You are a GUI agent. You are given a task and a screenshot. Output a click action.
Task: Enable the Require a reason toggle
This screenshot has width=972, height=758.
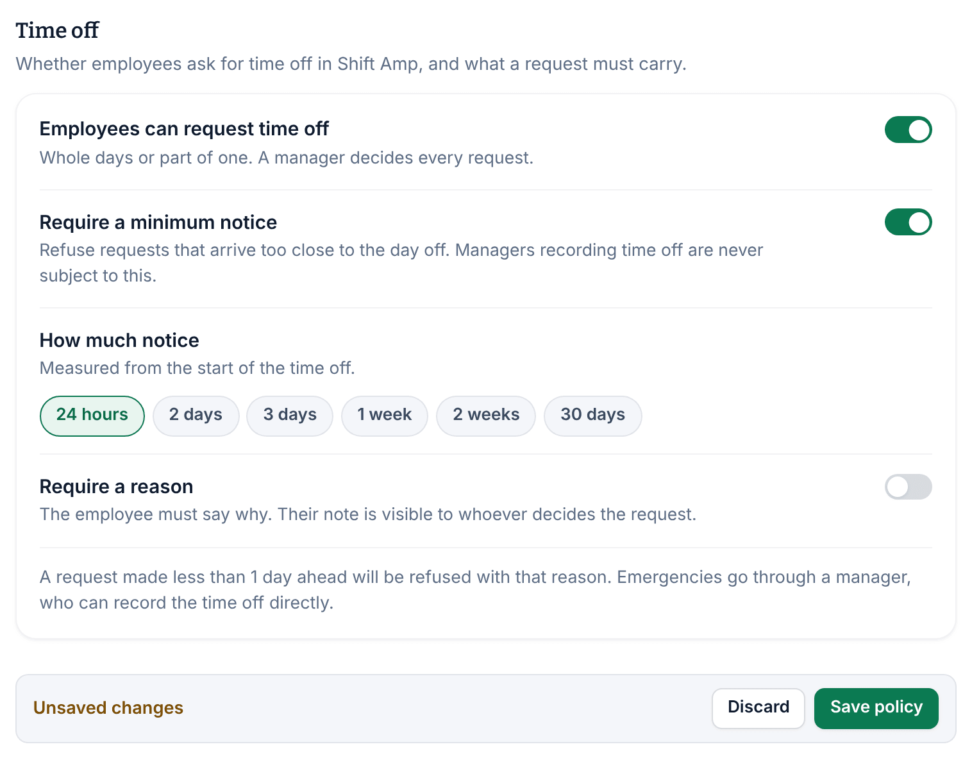(908, 487)
